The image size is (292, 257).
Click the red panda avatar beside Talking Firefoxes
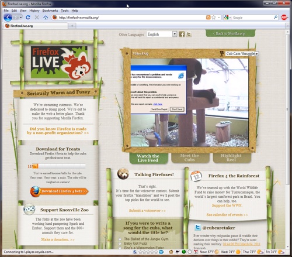pyautogui.click(x=123, y=174)
